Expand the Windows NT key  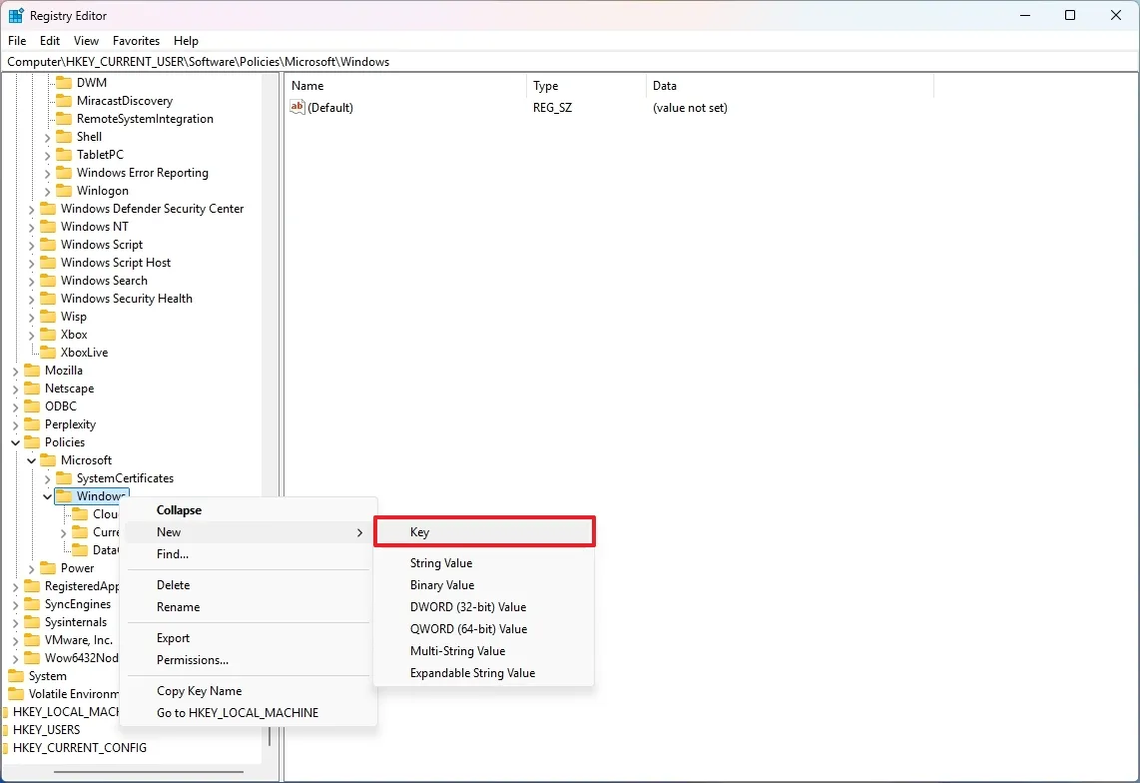tap(30, 226)
